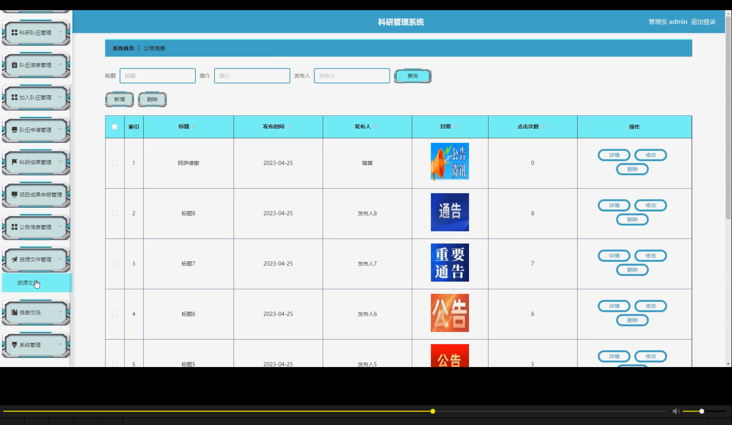Click the 信息交流 book icon
This screenshot has width=732, height=425.
tap(14, 312)
